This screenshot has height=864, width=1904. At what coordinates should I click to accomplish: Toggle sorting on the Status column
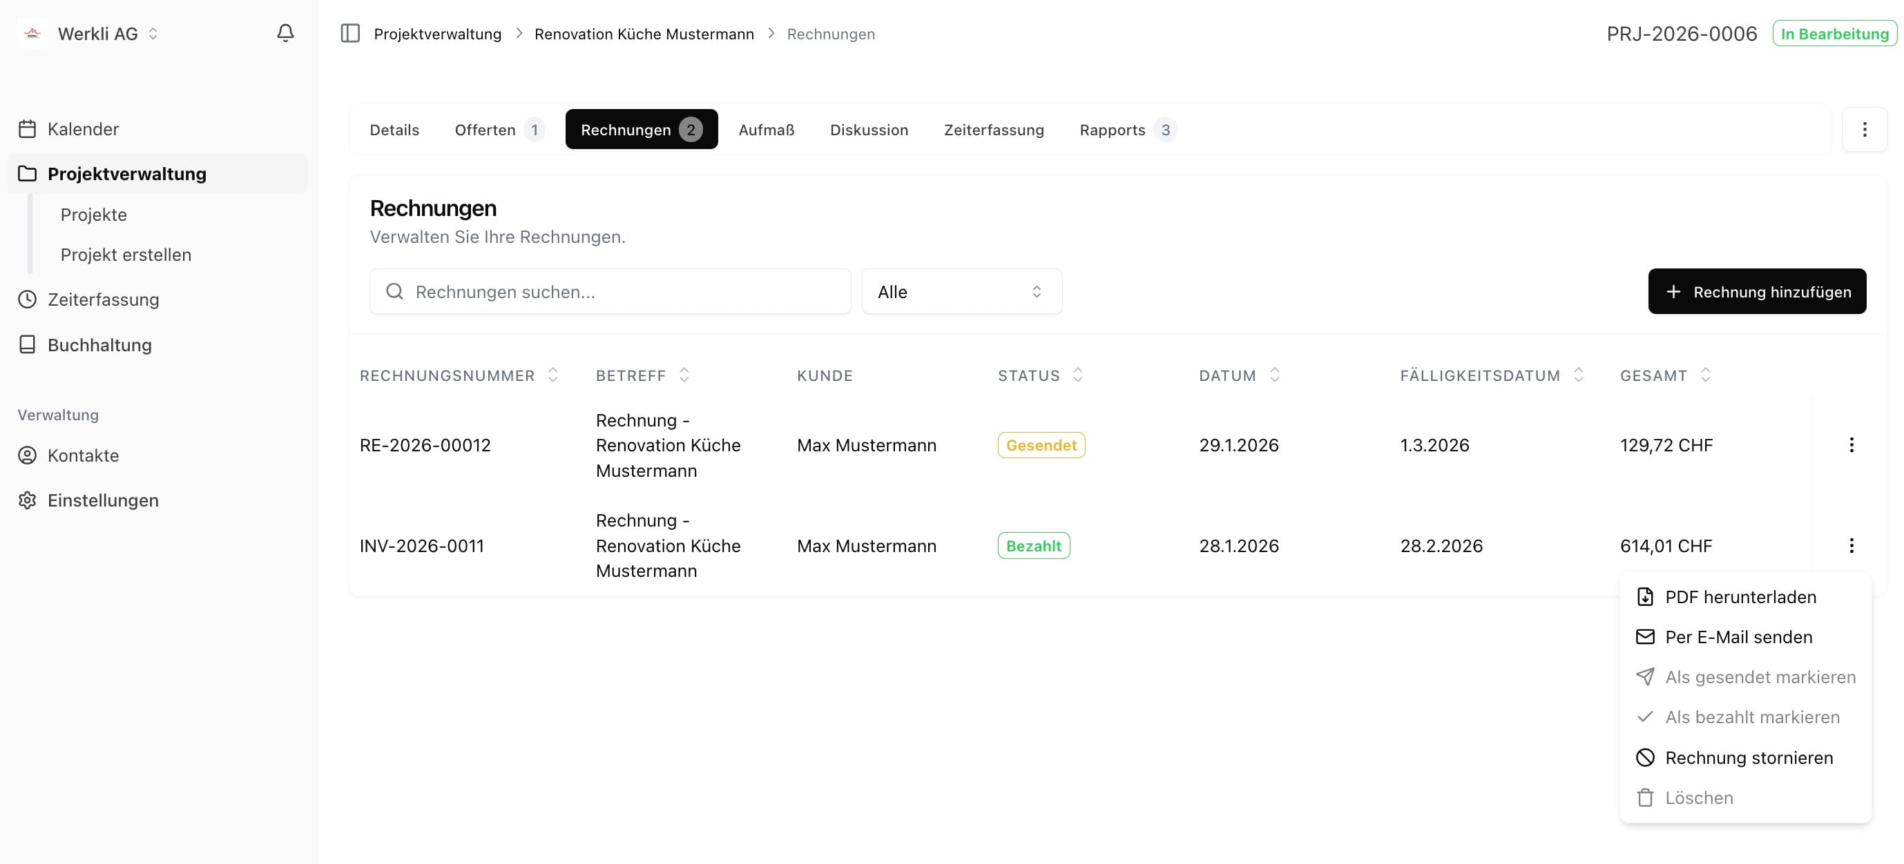1077,375
